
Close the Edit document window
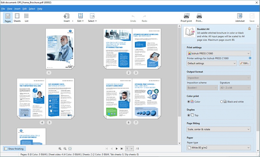pyautogui.click(x=256, y=3)
